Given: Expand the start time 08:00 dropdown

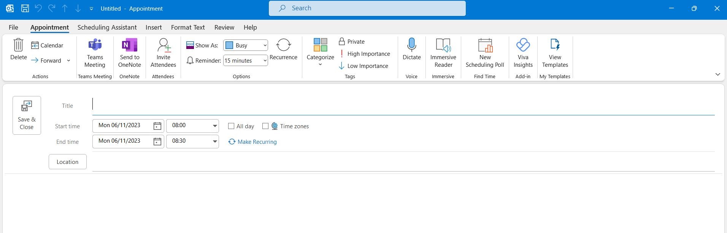Looking at the screenshot, I should 215,126.
